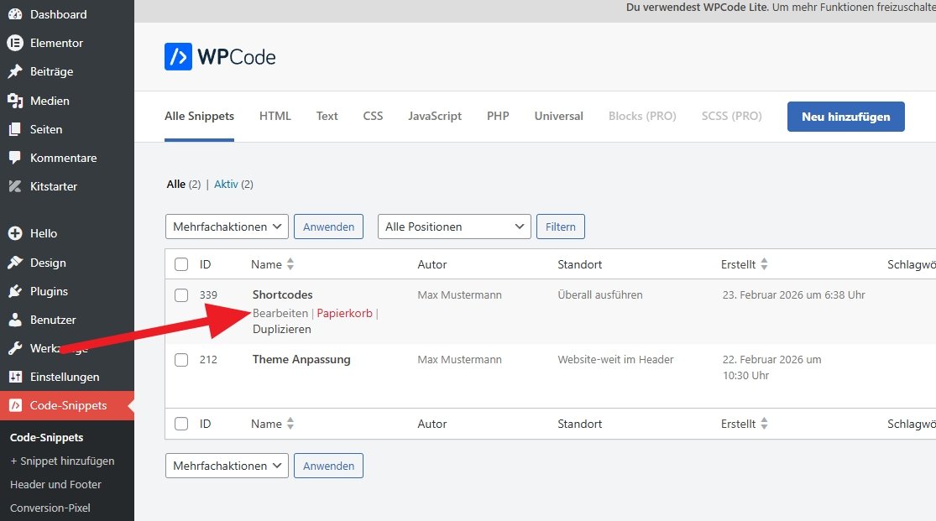This screenshot has width=936, height=521.
Task: Toggle select-all checkbox in table header
Action: tap(181, 264)
